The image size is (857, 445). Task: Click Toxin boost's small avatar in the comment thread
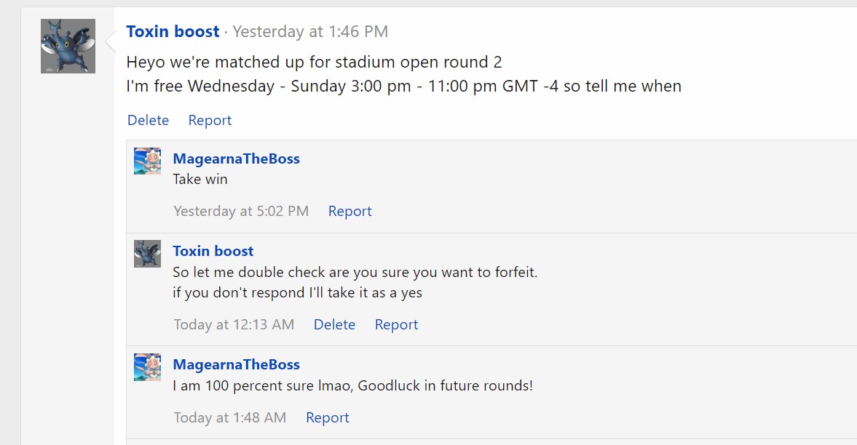click(147, 253)
